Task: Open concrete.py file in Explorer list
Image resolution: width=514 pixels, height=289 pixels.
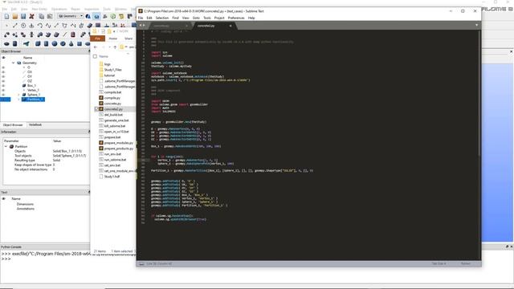Action: [x=112, y=104]
